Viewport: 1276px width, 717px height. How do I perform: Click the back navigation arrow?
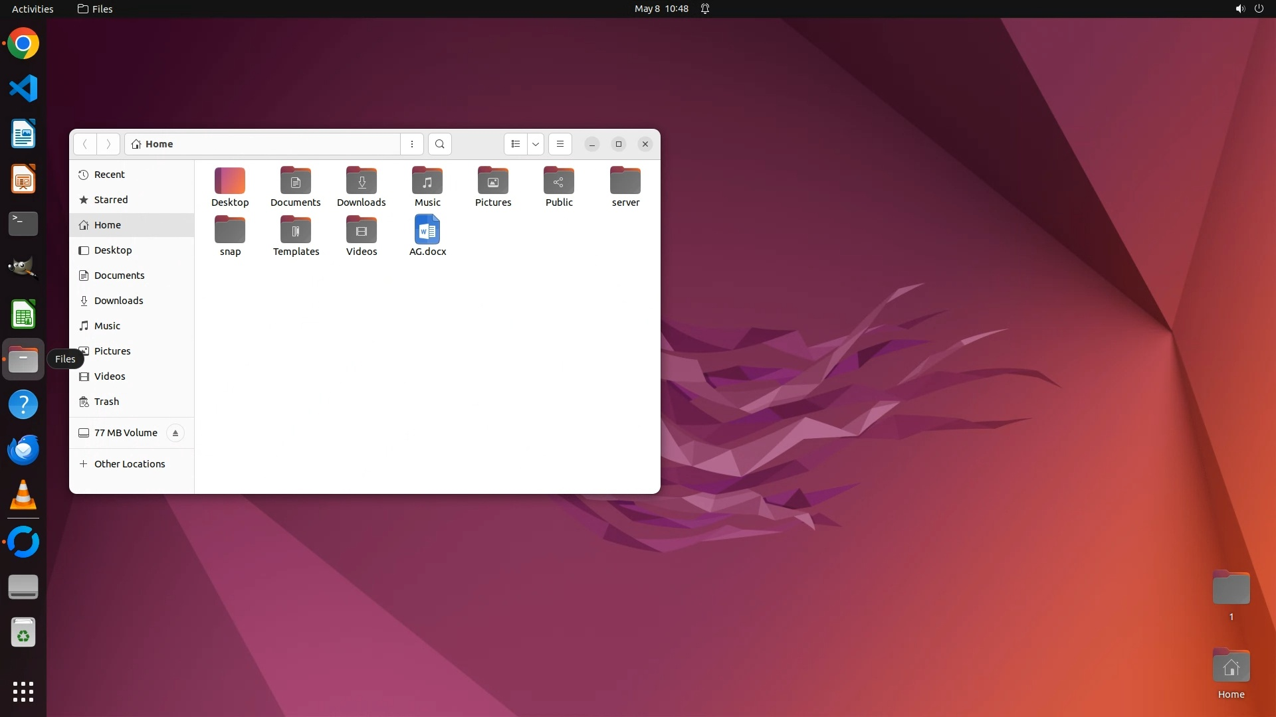pyautogui.click(x=85, y=144)
